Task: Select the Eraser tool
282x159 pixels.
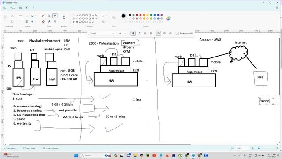Action: pos(43,22)
